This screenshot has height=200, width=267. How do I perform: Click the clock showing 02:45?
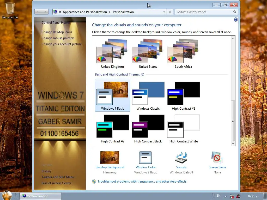pyautogui.click(x=253, y=196)
